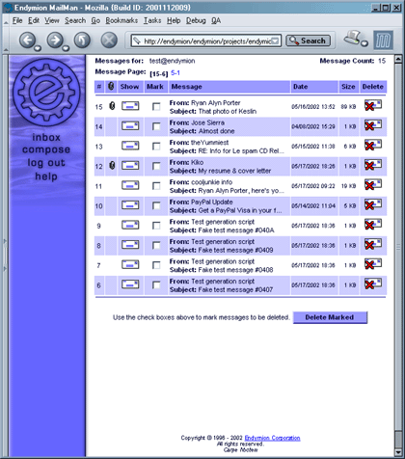Click the log out link
Screen dimensions: 405x459
pos(46,163)
